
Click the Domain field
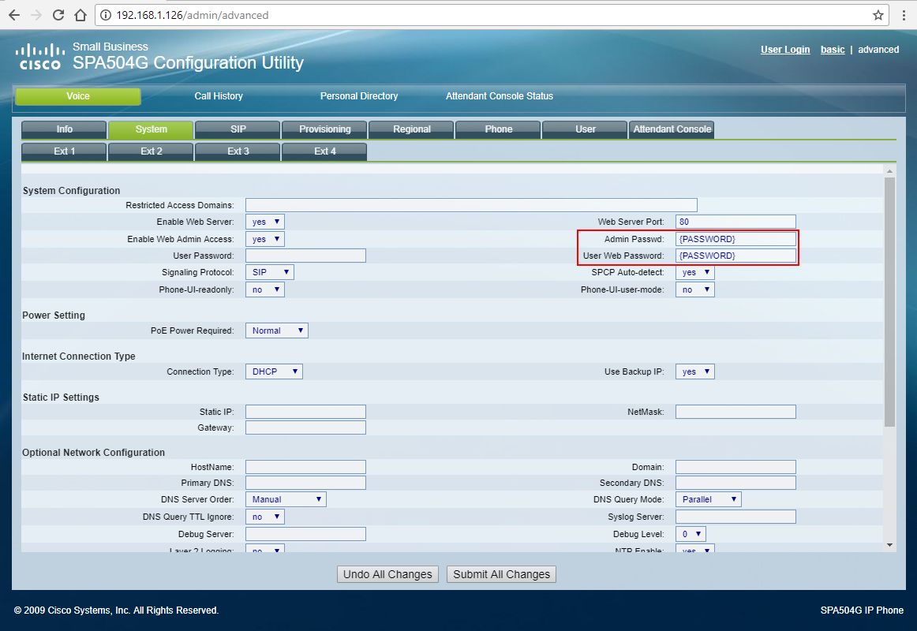[735, 467]
